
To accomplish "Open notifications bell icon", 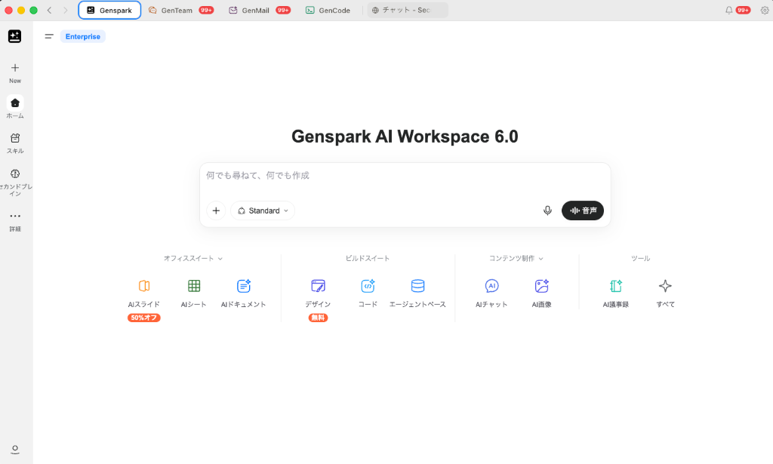I will (728, 10).
